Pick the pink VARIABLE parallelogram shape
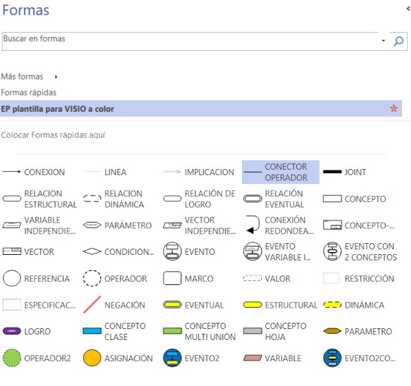 tap(272, 358)
